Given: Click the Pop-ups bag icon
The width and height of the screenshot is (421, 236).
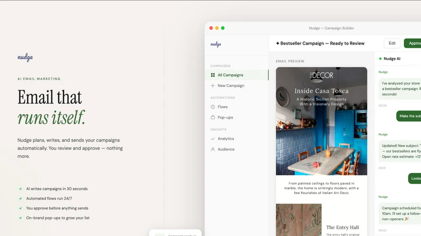Looking at the screenshot, I should 213,117.
